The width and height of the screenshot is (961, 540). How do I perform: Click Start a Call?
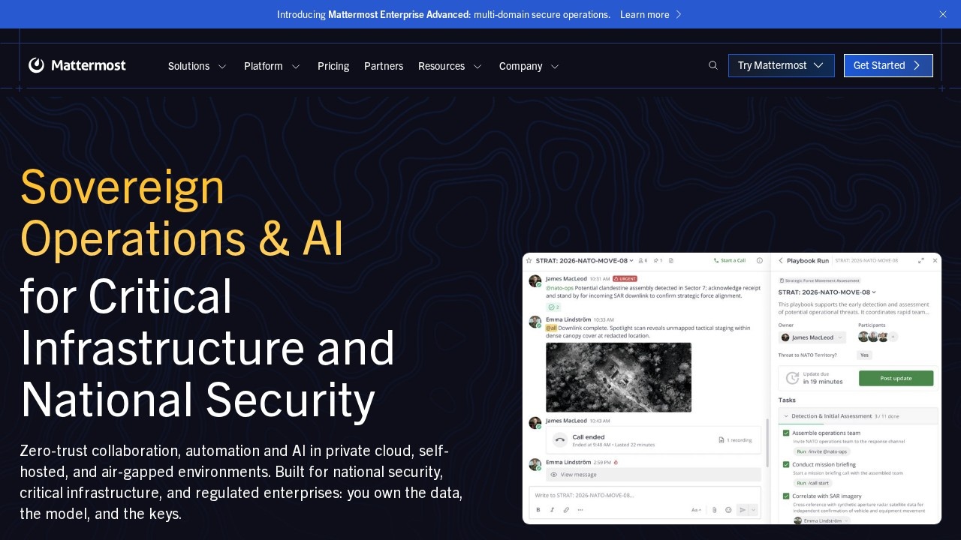pos(729,260)
